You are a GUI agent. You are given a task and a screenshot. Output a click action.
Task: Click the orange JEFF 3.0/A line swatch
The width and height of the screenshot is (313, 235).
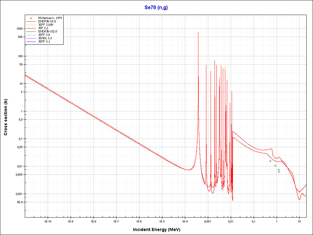(31, 25)
